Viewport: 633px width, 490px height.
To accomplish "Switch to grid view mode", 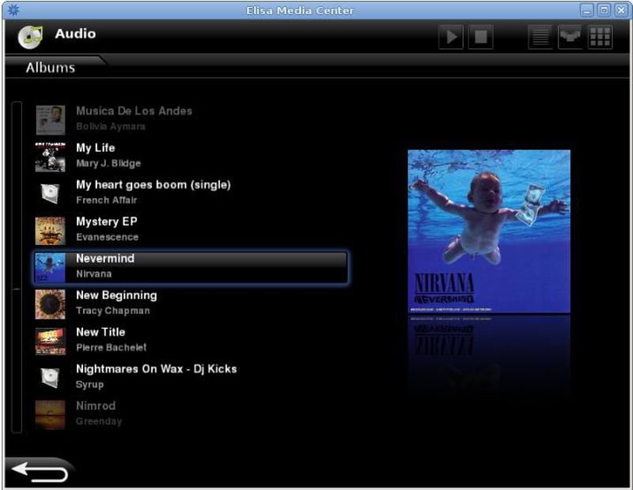I will (600, 37).
